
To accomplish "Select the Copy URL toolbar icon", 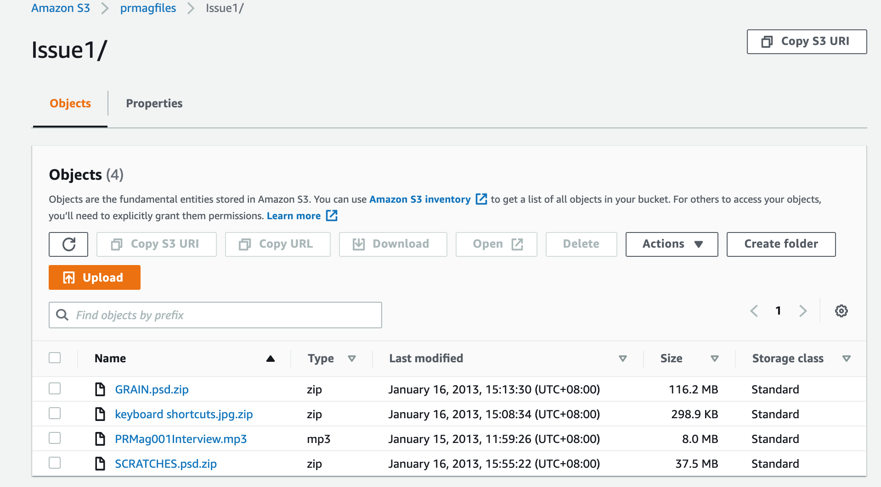I will (x=244, y=244).
